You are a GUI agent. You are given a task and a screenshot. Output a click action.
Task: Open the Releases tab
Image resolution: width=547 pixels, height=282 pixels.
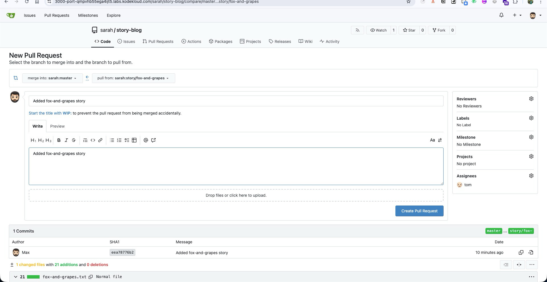coord(280,42)
